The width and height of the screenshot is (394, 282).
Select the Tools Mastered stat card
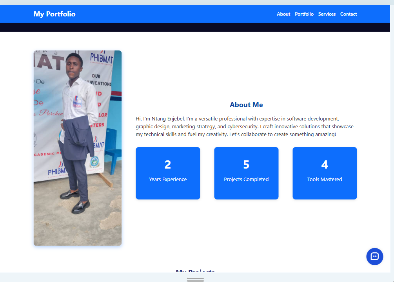[325, 173]
